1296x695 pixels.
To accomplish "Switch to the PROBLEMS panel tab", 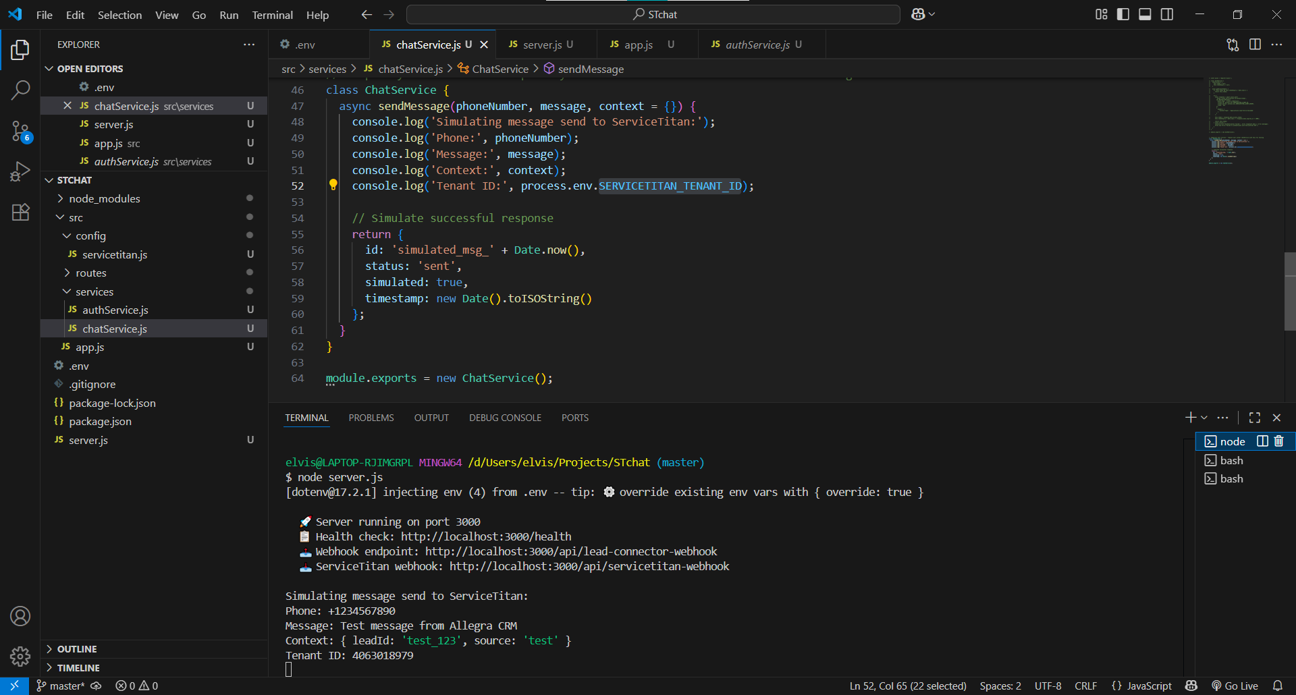I will tap(371, 418).
